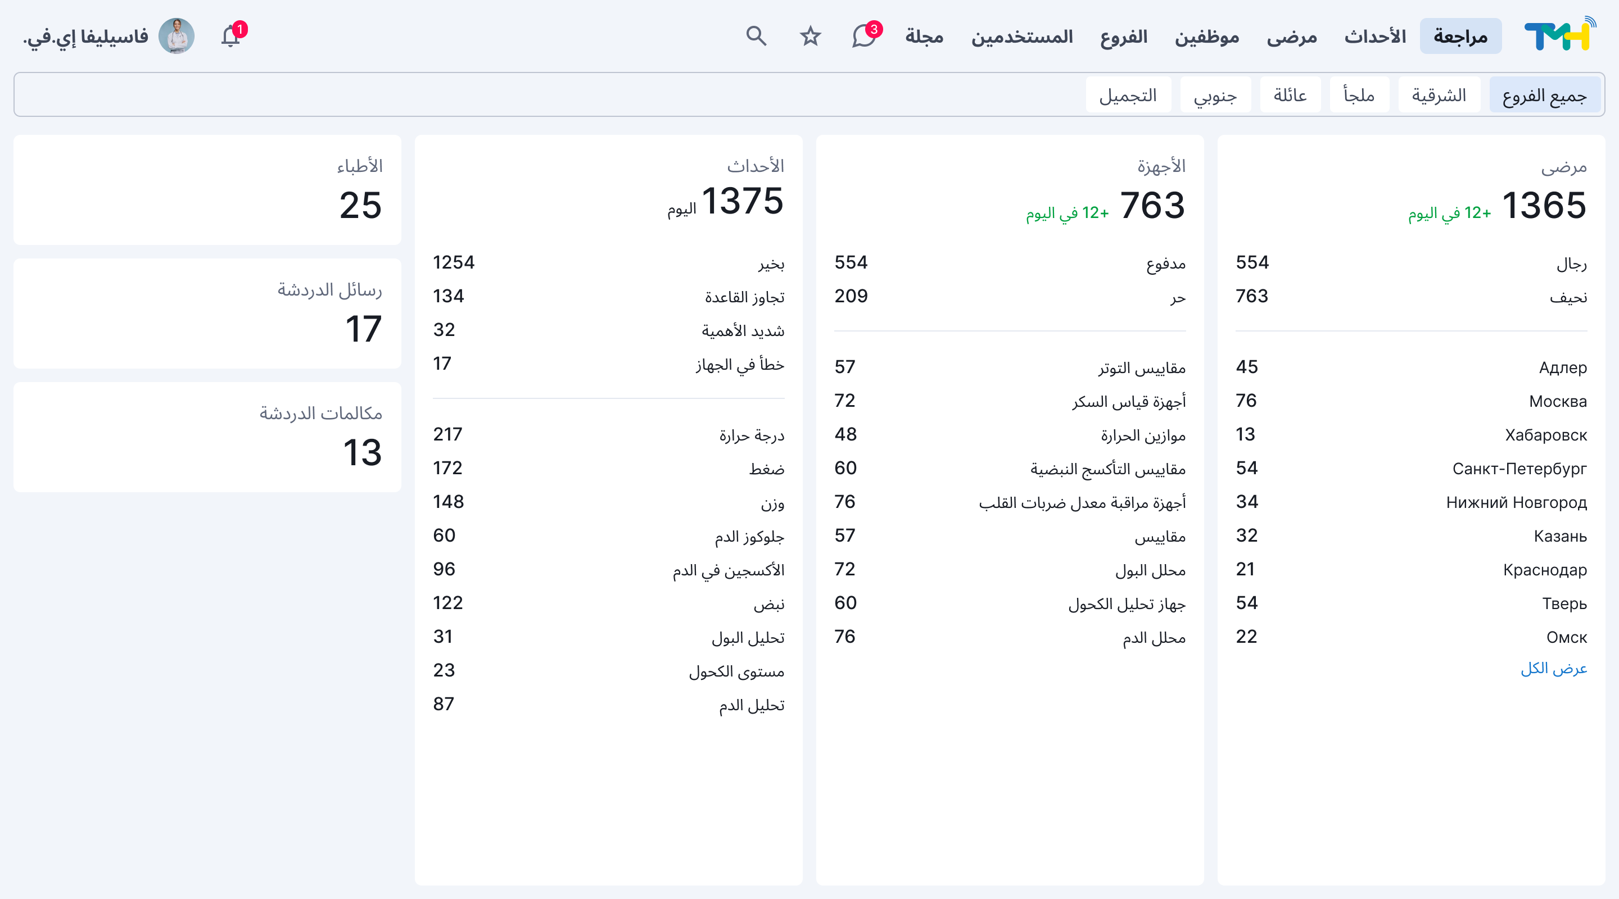This screenshot has height=899, width=1619.
Task: Click the الأجهزة total 763
Action: (x=1152, y=205)
